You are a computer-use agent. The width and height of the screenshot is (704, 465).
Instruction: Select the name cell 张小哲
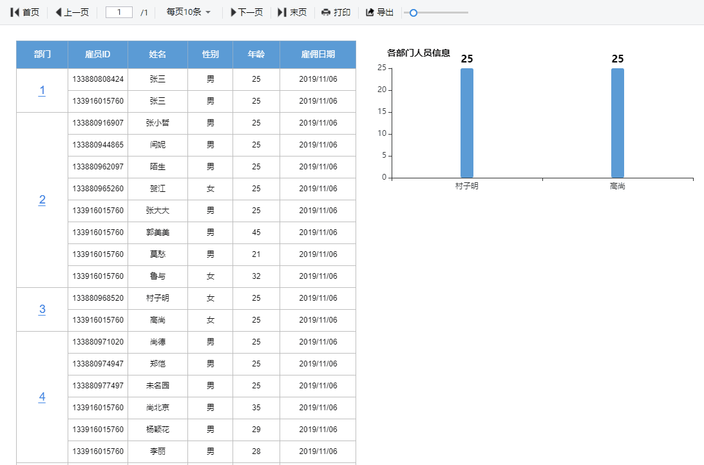158,123
